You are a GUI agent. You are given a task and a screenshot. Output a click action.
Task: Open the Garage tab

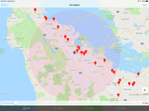point(90,108)
